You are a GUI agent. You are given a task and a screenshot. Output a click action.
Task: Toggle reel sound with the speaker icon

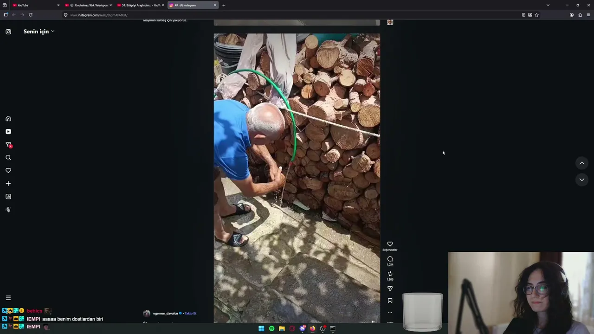(x=373, y=321)
